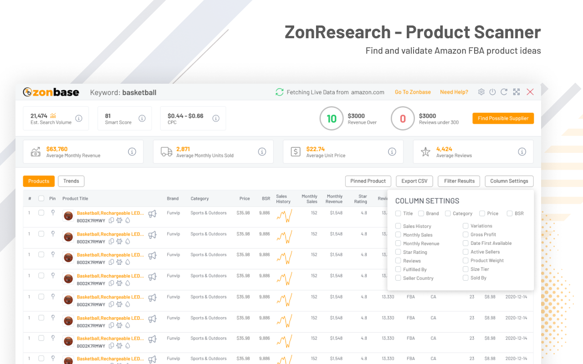
Task: Click the delivery truck icon beside 2,871
Action: (166, 152)
